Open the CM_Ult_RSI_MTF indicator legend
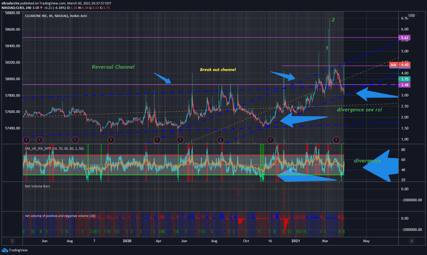This screenshot has height=255, width=427. point(54,148)
